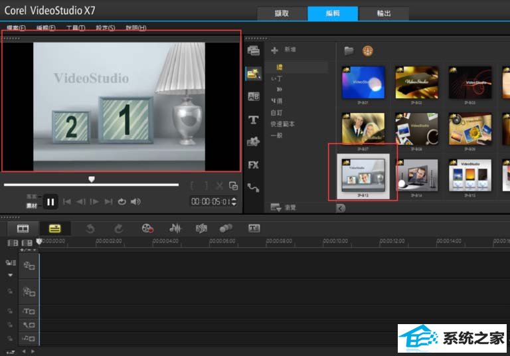Select the 自訂 template category
The image size is (510, 356).
[276, 113]
